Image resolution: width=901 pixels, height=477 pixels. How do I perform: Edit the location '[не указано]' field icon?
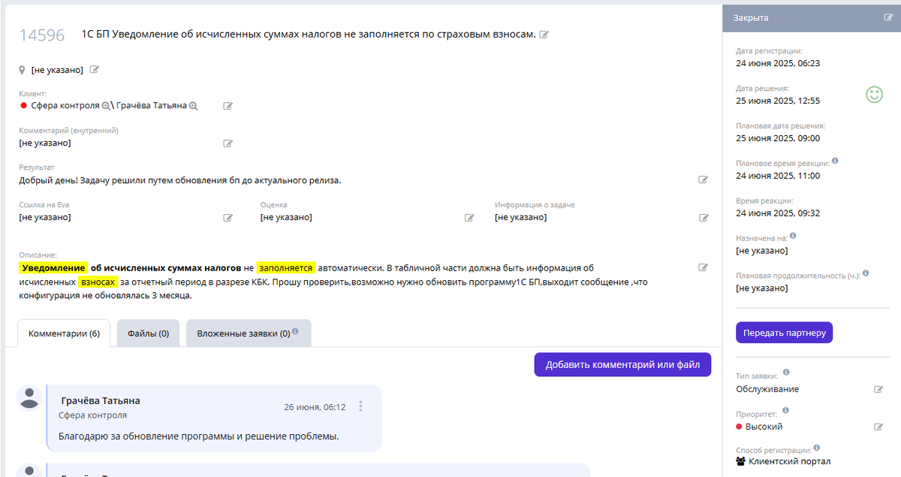(x=95, y=69)
